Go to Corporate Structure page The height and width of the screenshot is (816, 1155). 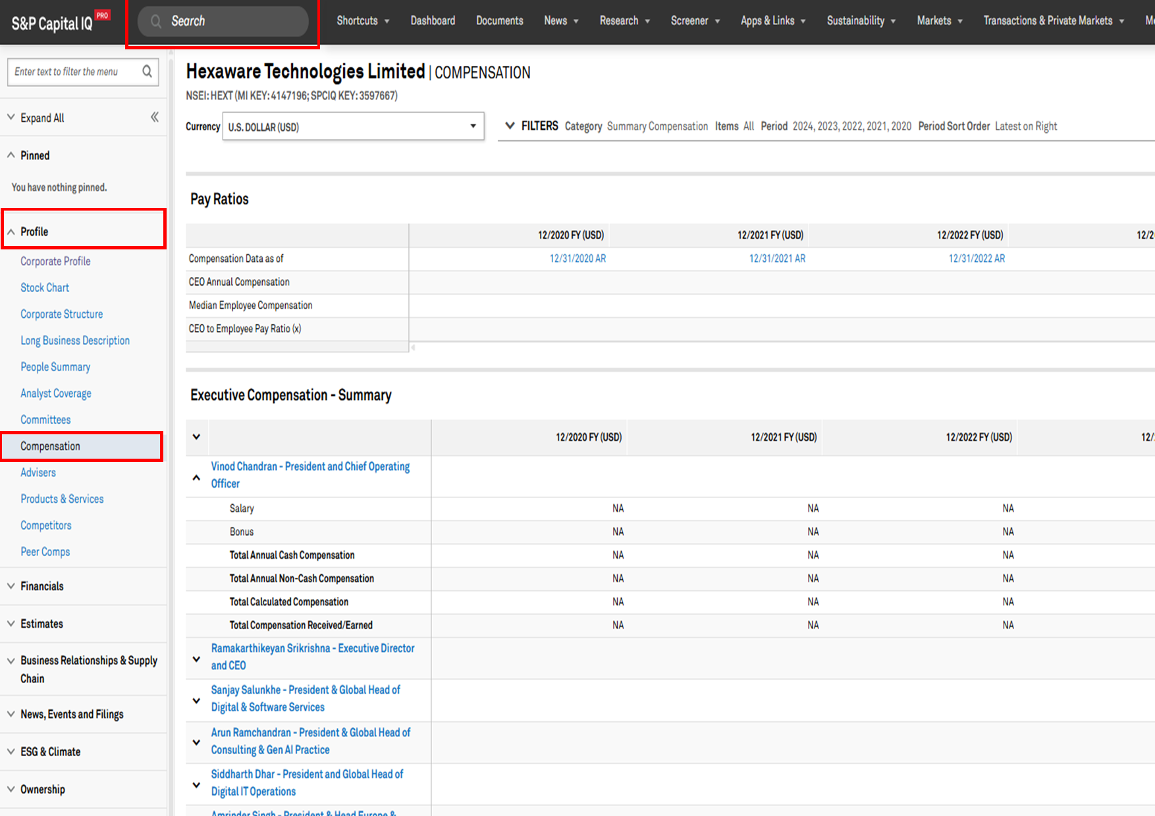pyautogui.click(x=61, y=314)
